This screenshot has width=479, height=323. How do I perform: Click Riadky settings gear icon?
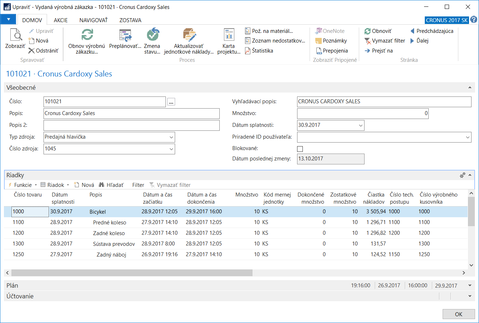click(x=463, y=175)
